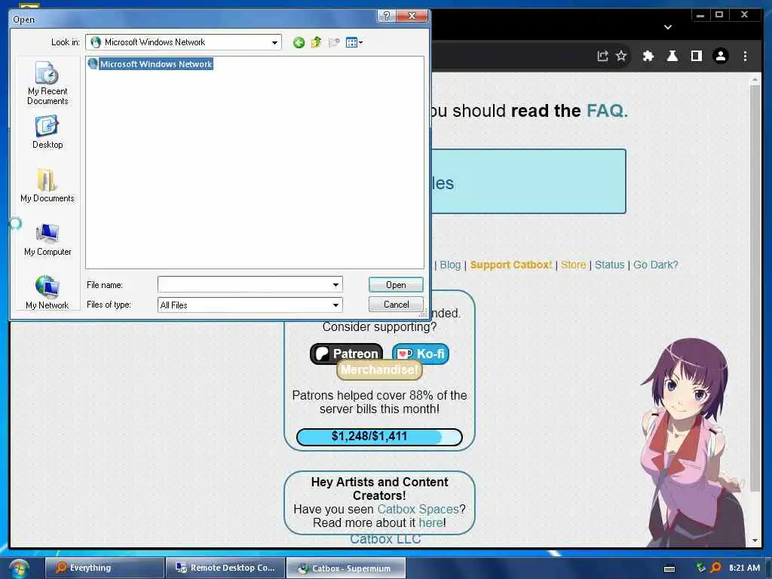Toggle the browser side panel icon
772x579 pixels.
click(696, 56)
